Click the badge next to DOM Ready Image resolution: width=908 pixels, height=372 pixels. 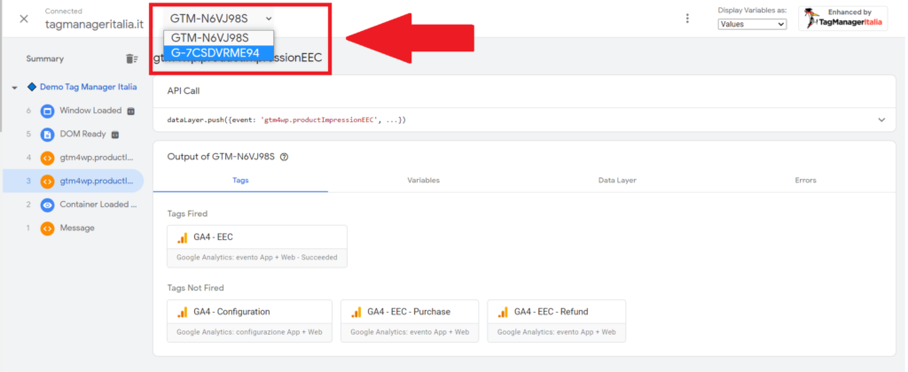[114, 135]
